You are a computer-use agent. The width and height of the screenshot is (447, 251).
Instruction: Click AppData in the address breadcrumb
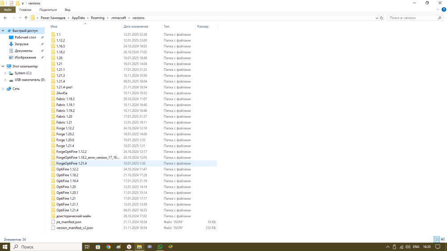coord(78,18)
